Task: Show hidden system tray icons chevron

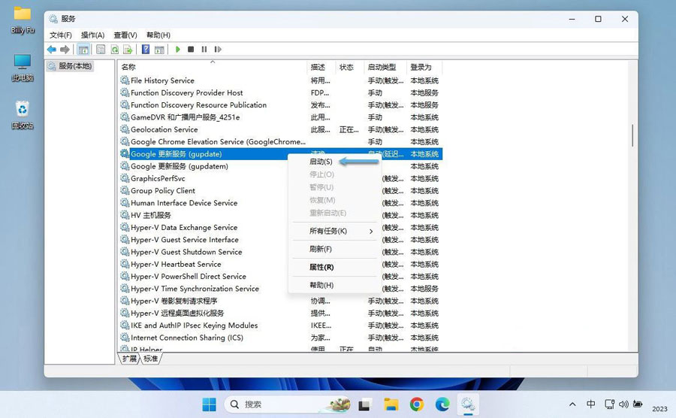Action: coord(572,404)
